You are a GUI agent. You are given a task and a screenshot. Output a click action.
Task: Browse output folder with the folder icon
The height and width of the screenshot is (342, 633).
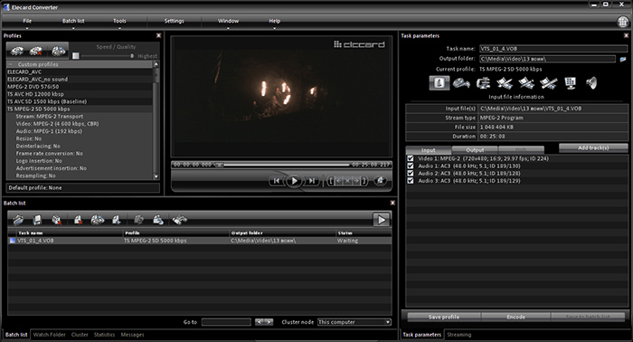pyautogui.click(x=623, y=60)
